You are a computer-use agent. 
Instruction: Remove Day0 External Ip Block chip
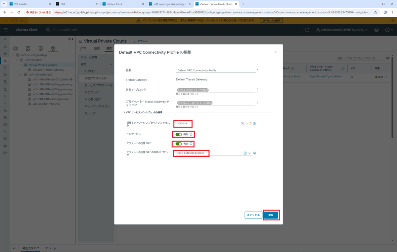(x=206, y=90)
